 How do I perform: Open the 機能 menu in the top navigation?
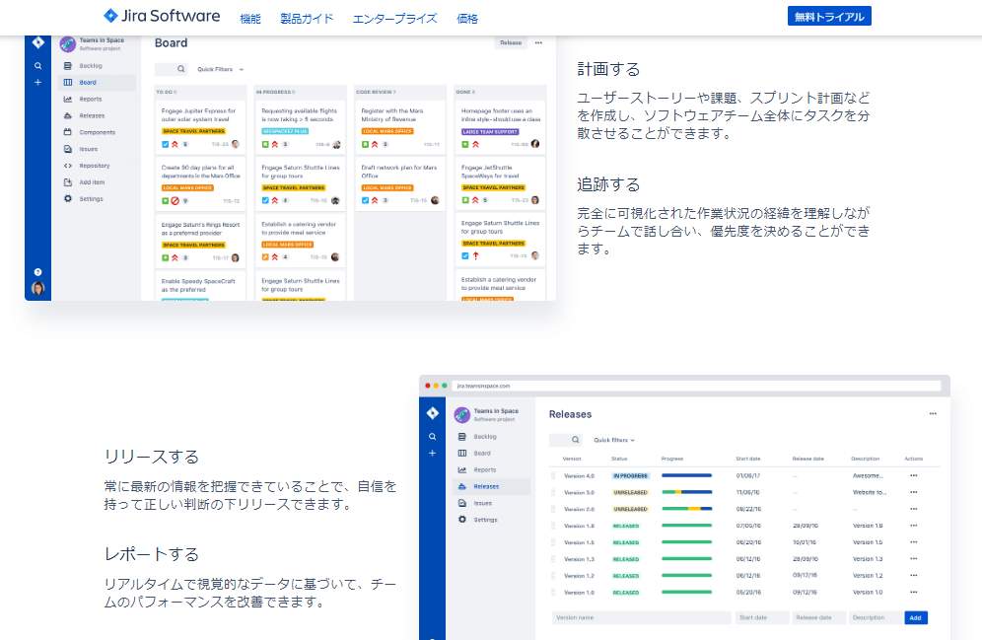(x=250, y=19)
